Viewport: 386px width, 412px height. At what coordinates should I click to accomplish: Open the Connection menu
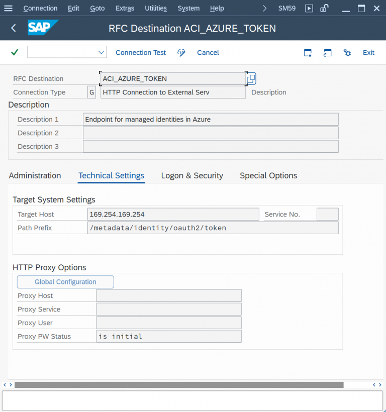pos(41,9)
